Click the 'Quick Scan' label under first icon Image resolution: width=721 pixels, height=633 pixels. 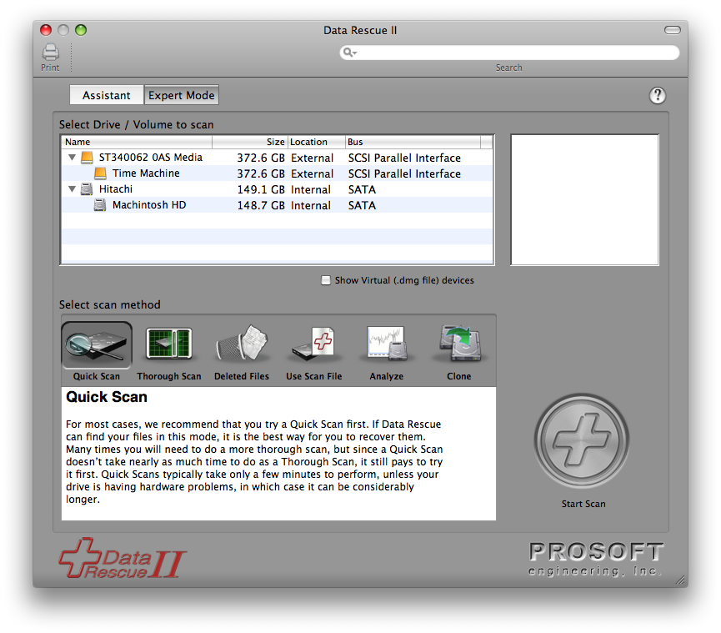point(97,376)
